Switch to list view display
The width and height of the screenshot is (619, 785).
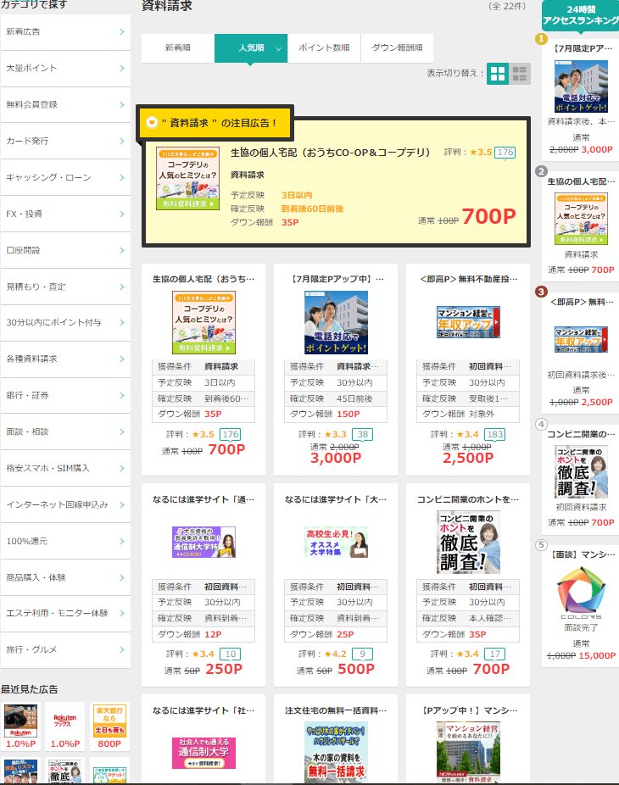coord(520,74)
